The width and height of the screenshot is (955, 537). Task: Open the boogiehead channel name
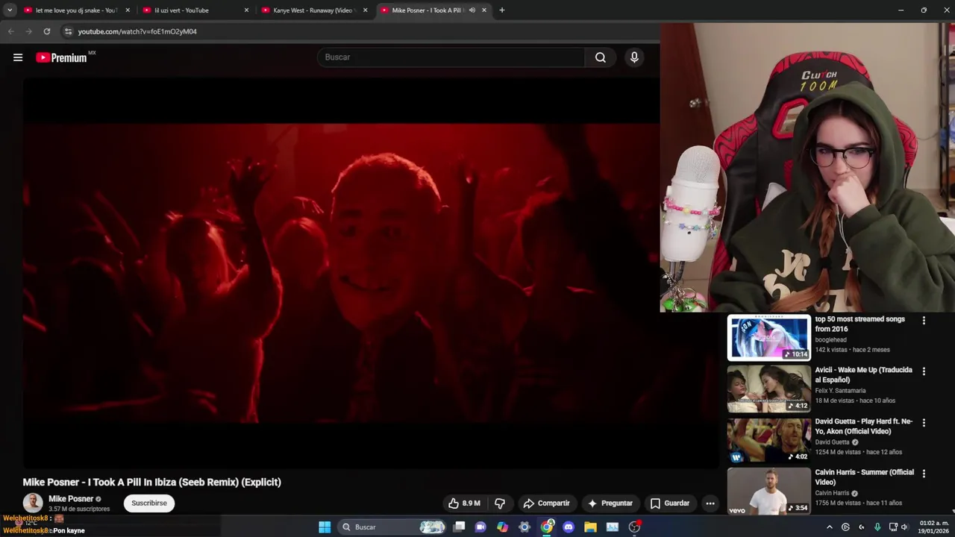830,340
